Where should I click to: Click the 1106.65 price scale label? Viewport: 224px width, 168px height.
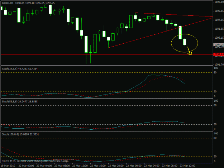[x=219, y=11]
